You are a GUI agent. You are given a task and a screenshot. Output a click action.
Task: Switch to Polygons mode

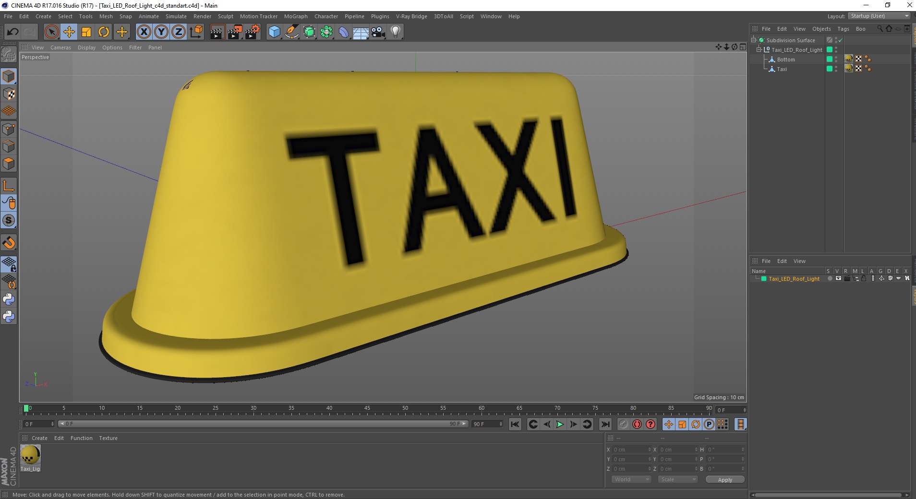tap(9, 164)
